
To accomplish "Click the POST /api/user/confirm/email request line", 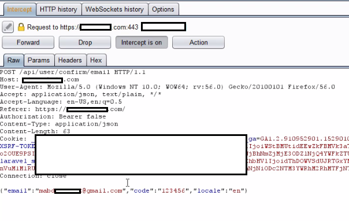I will pyautogui.click(x=73, y=72).
